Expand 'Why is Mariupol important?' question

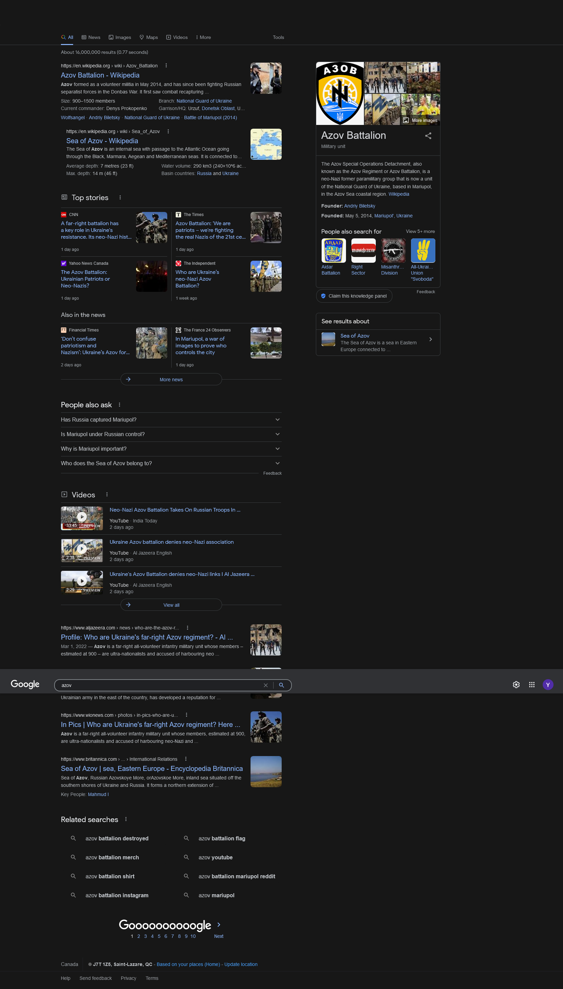click(x=171, y=449)
